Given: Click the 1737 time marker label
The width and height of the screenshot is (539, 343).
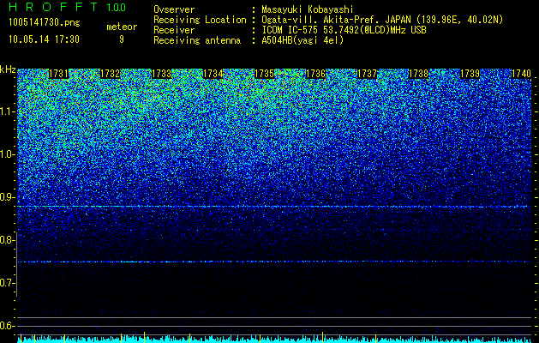Looking at the screenshot, I should click(x=367, y=74).
